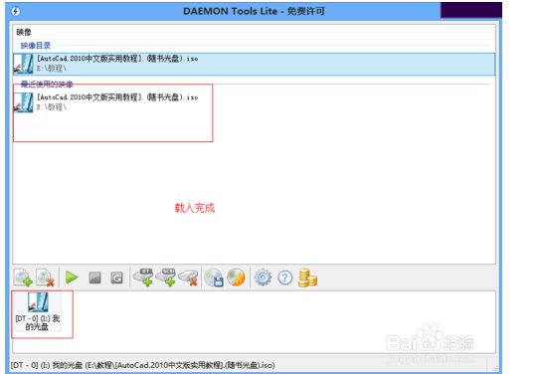Screen dimensions: 539x374
Task: Click Add DT virtual drive icon
Action: coord(143,278)
